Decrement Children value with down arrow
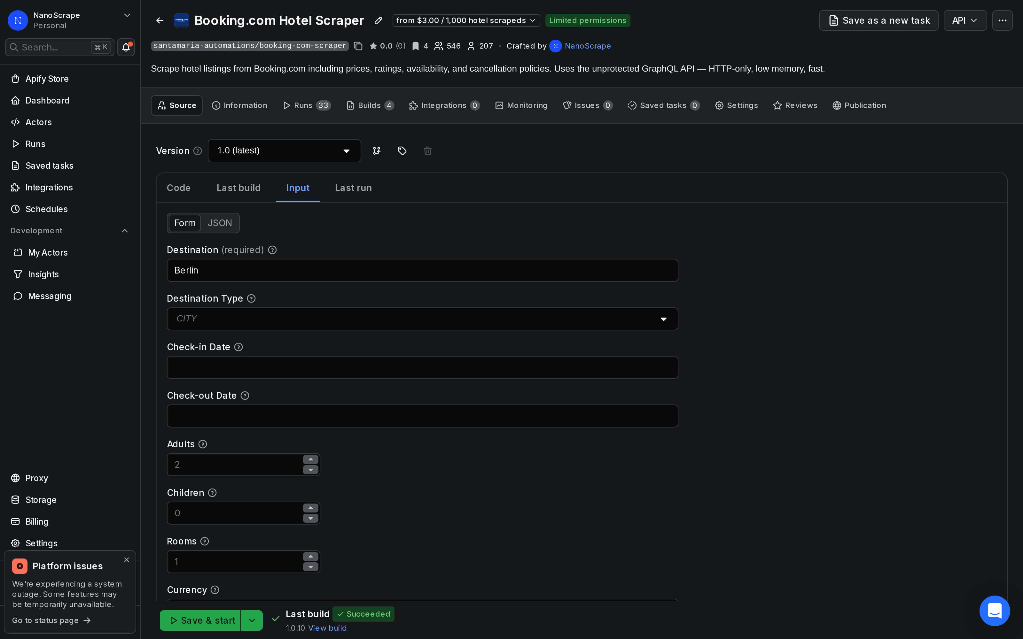1023x639 pixels. tap(311, 519)
